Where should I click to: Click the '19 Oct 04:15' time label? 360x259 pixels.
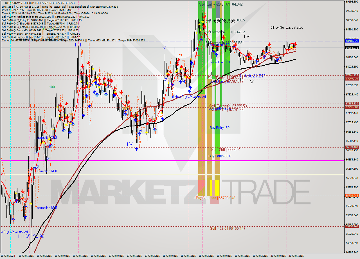click(x=224, y=256)
